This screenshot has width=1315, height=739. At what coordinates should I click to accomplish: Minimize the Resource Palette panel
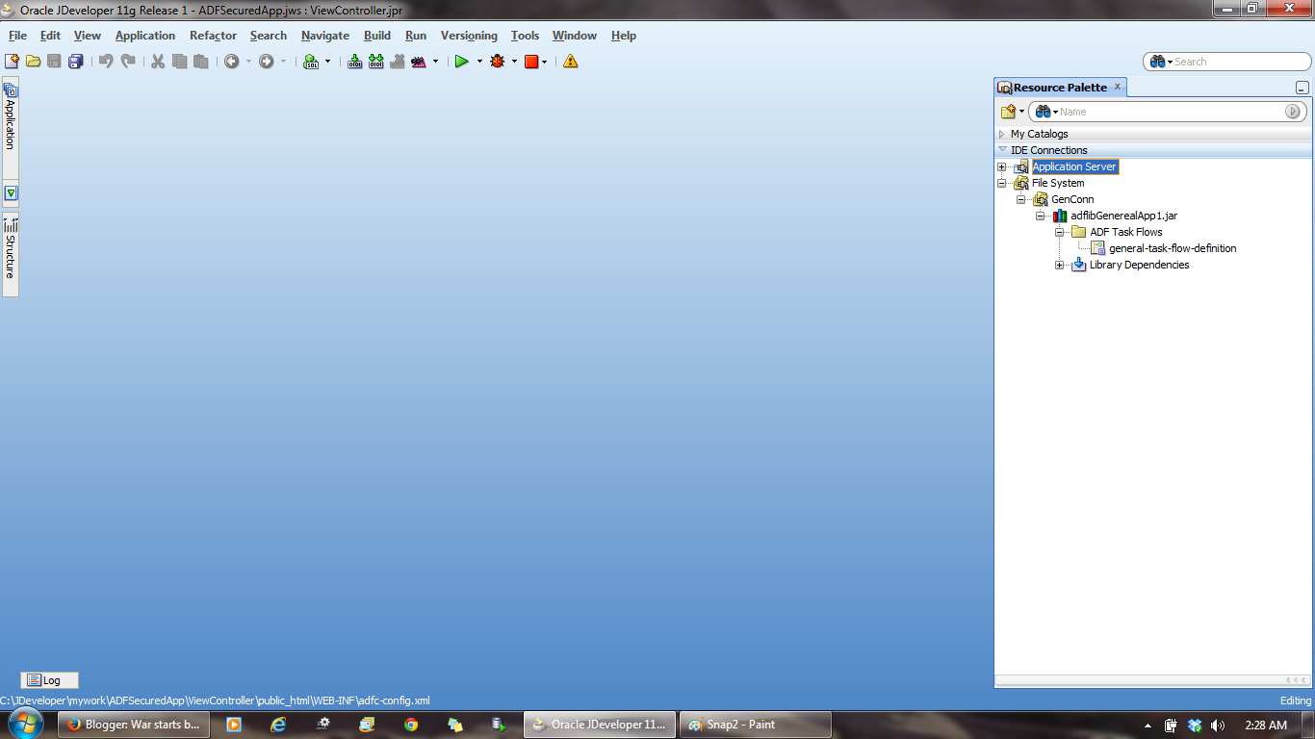(x=1302, y=88)
